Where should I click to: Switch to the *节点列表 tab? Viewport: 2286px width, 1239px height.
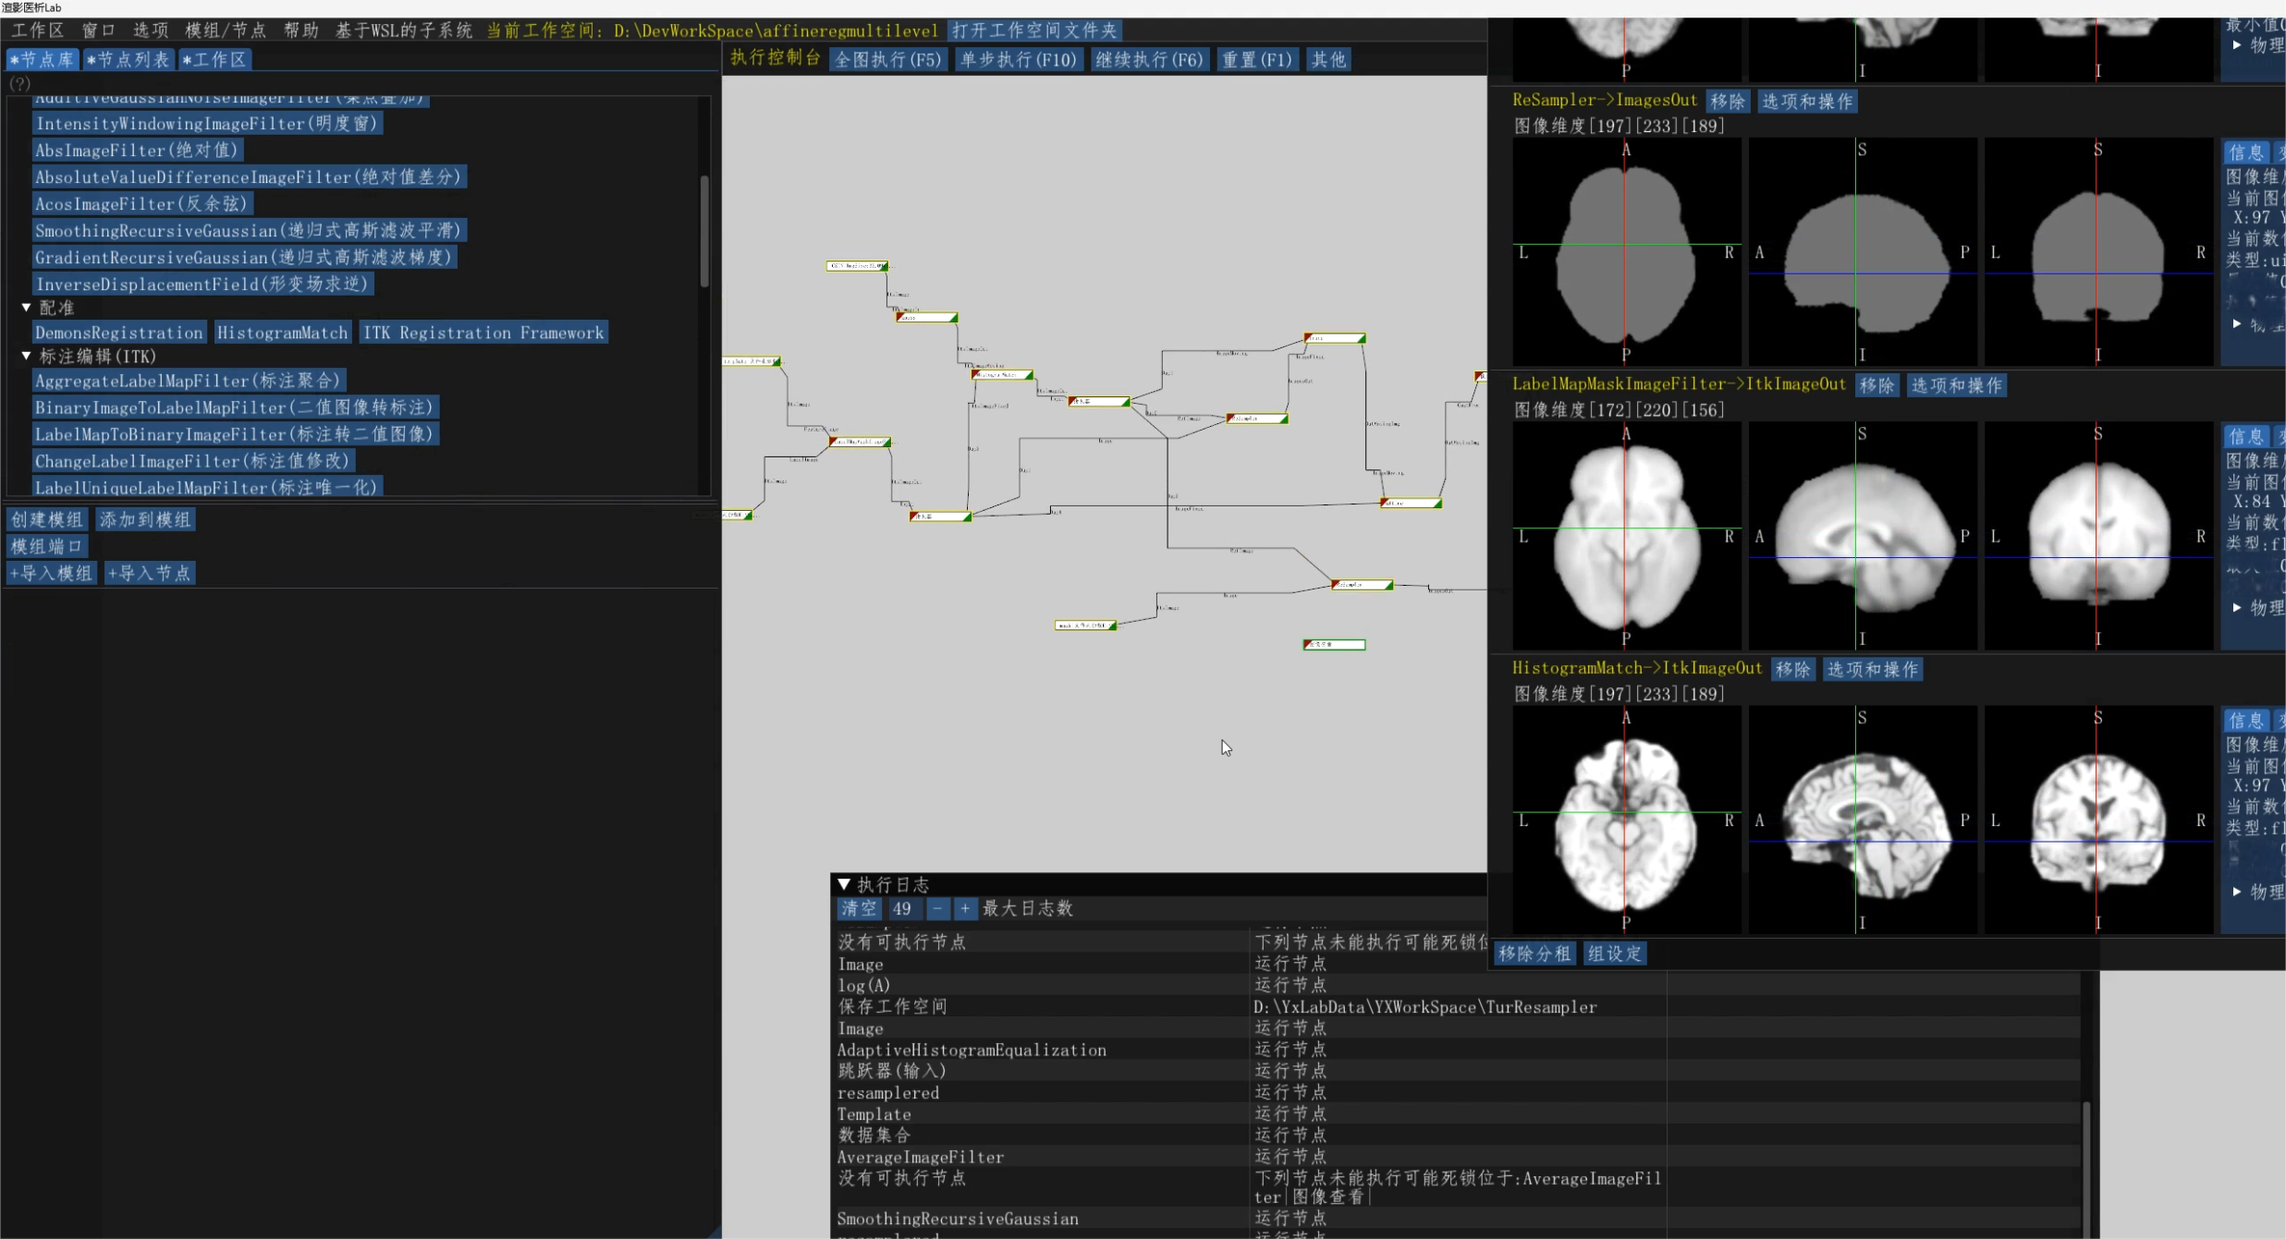(128, 60)
